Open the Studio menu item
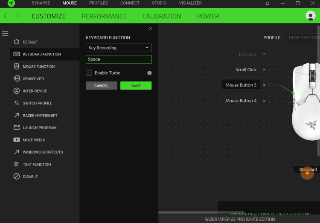The height and width of the screenshot is (223, 320). click(159, 3)
